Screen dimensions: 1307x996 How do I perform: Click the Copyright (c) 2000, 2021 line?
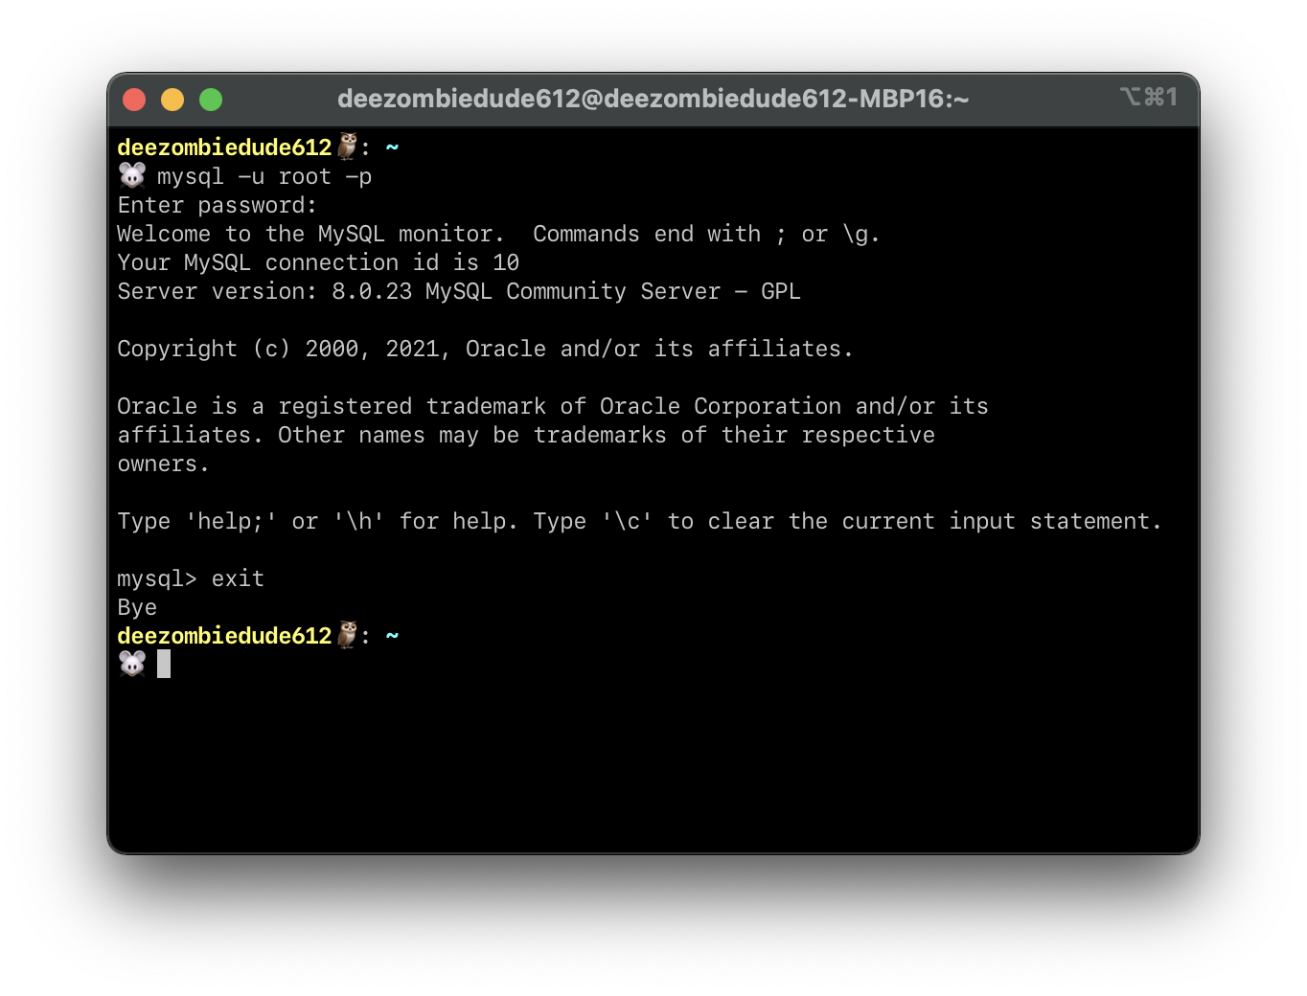(x=485, y=349)
